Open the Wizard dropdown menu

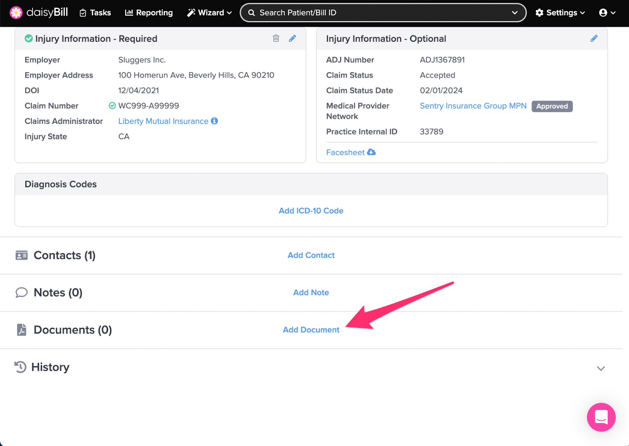[209, 13]
